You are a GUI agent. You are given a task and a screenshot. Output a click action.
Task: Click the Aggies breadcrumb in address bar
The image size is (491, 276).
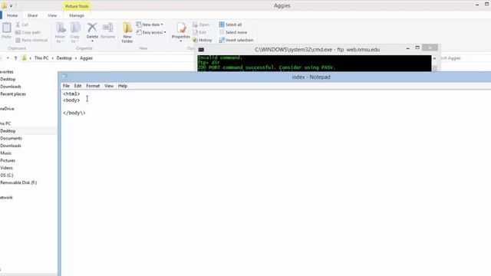tap(86, 58)
